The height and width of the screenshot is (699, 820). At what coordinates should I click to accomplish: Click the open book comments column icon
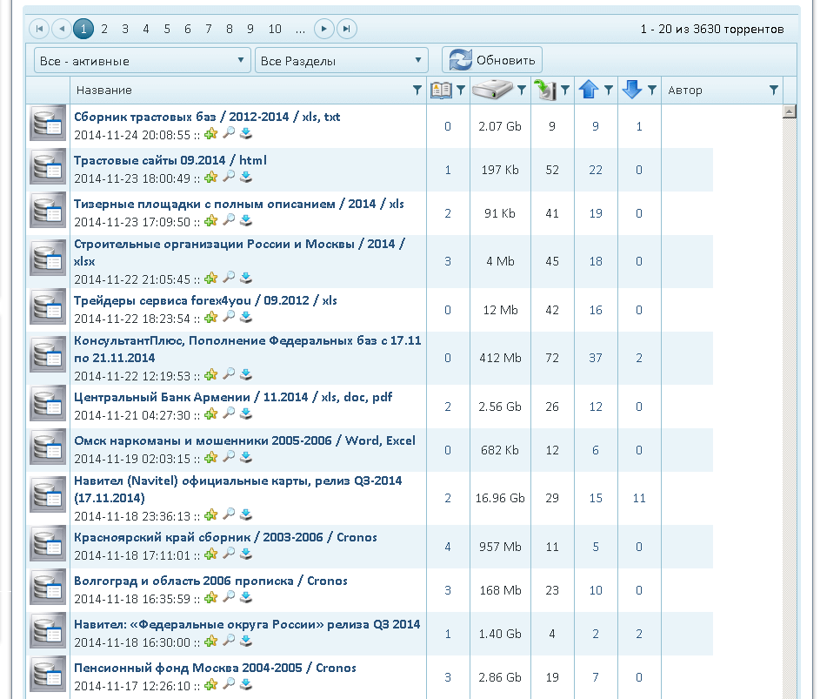[x=441, y=90]
